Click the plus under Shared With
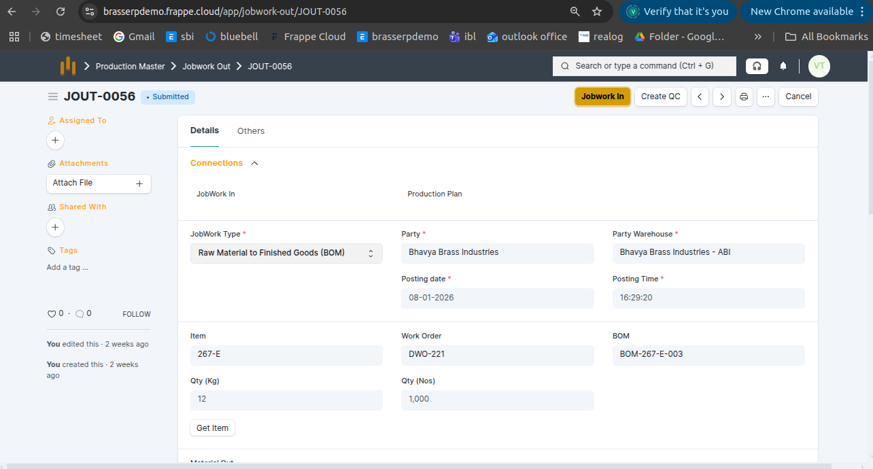Viewport: 873px width, 469px height. point(56,227)
